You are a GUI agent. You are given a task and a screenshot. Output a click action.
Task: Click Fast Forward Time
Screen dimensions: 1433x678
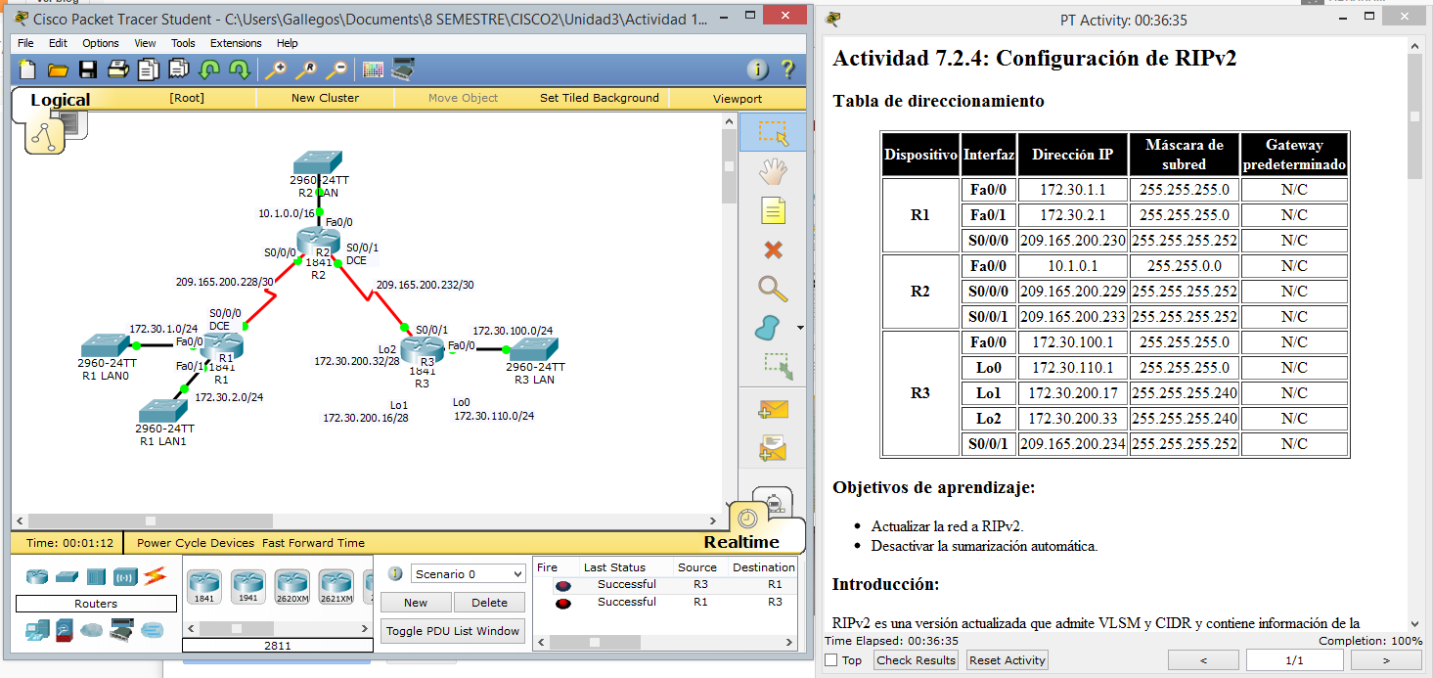[313, 543]
